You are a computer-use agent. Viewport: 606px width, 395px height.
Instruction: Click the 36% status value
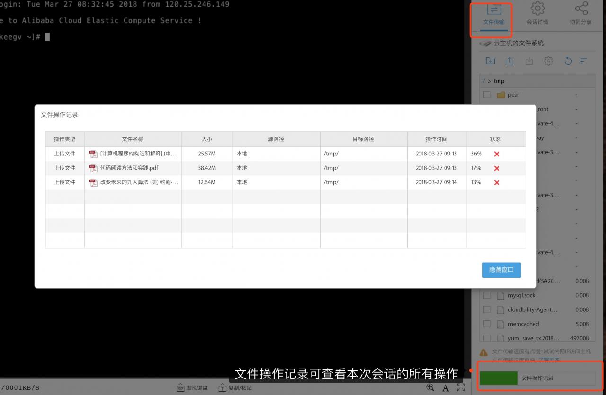click(476, 154)
